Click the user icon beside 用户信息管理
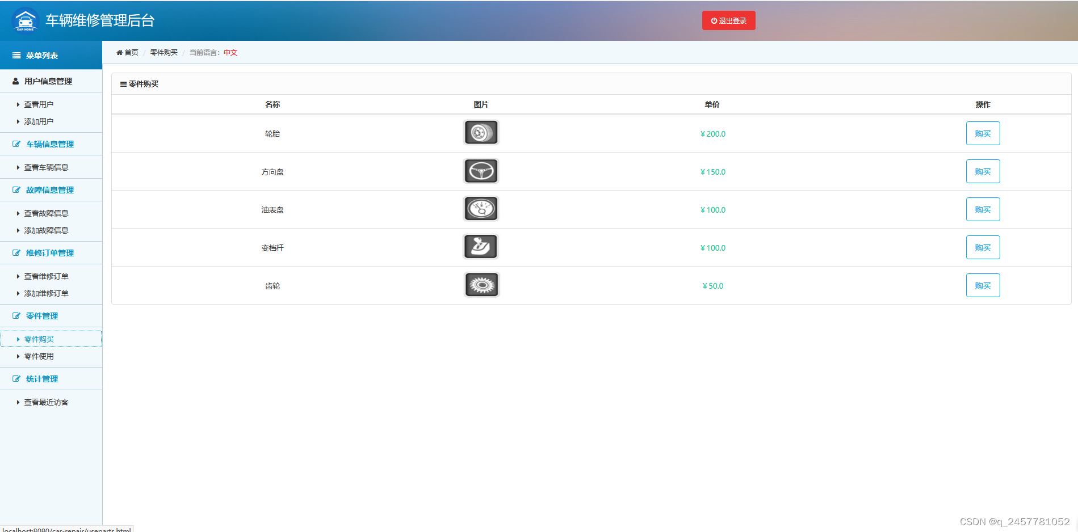 (16, 81)
